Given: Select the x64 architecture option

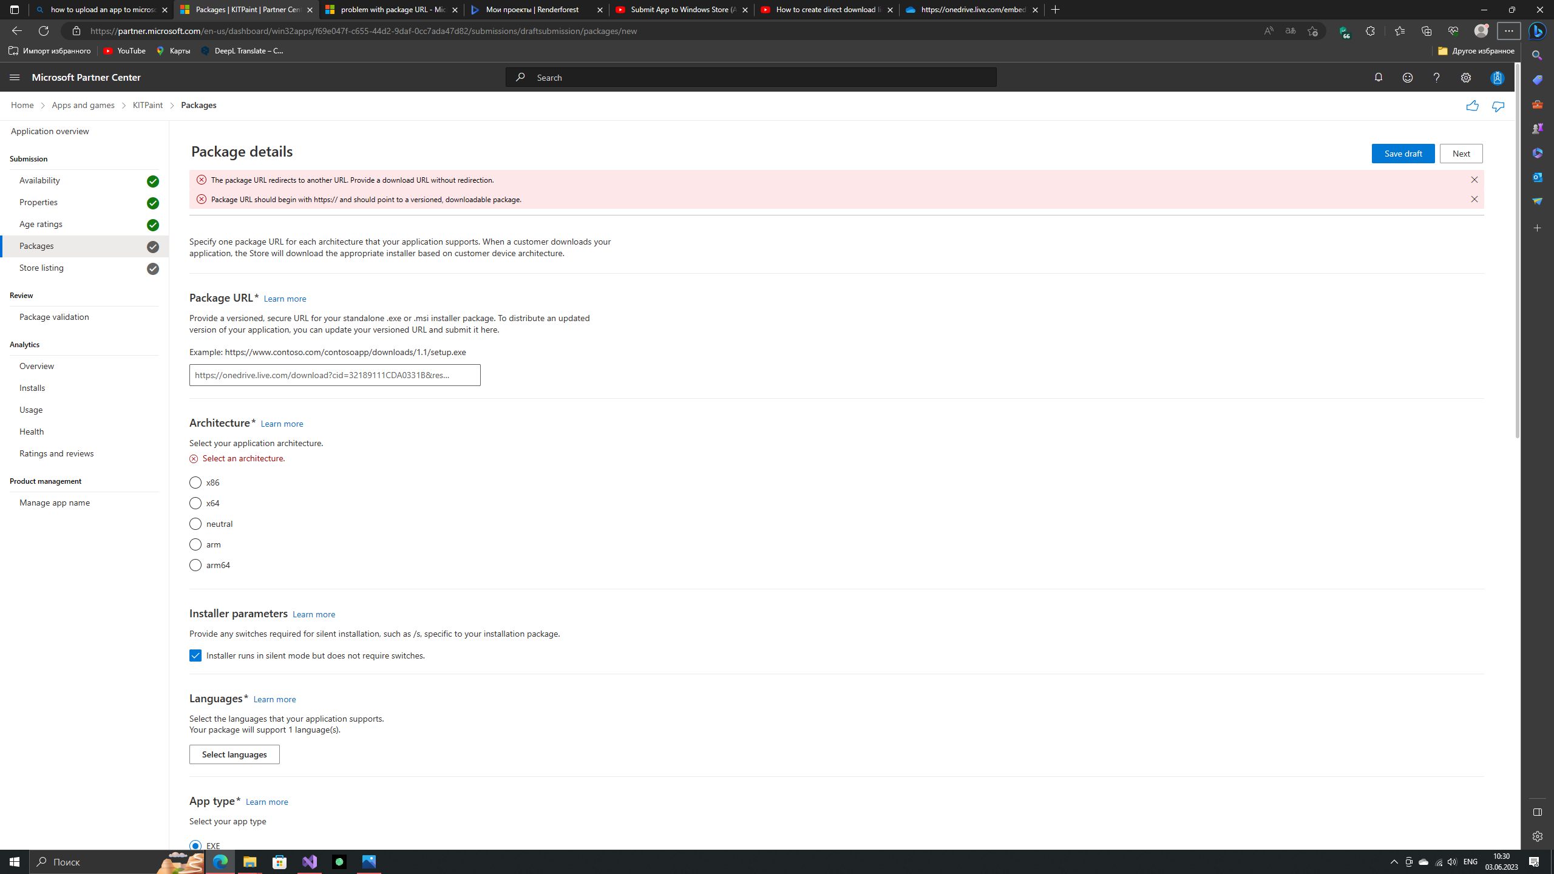Looking at the screenshot, I should pyautogui.click(x=195, y=503).
